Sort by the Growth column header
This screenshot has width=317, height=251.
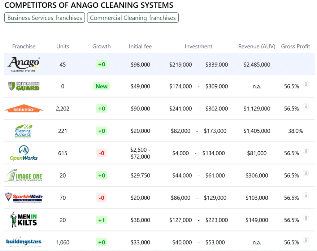pos(102,46)
